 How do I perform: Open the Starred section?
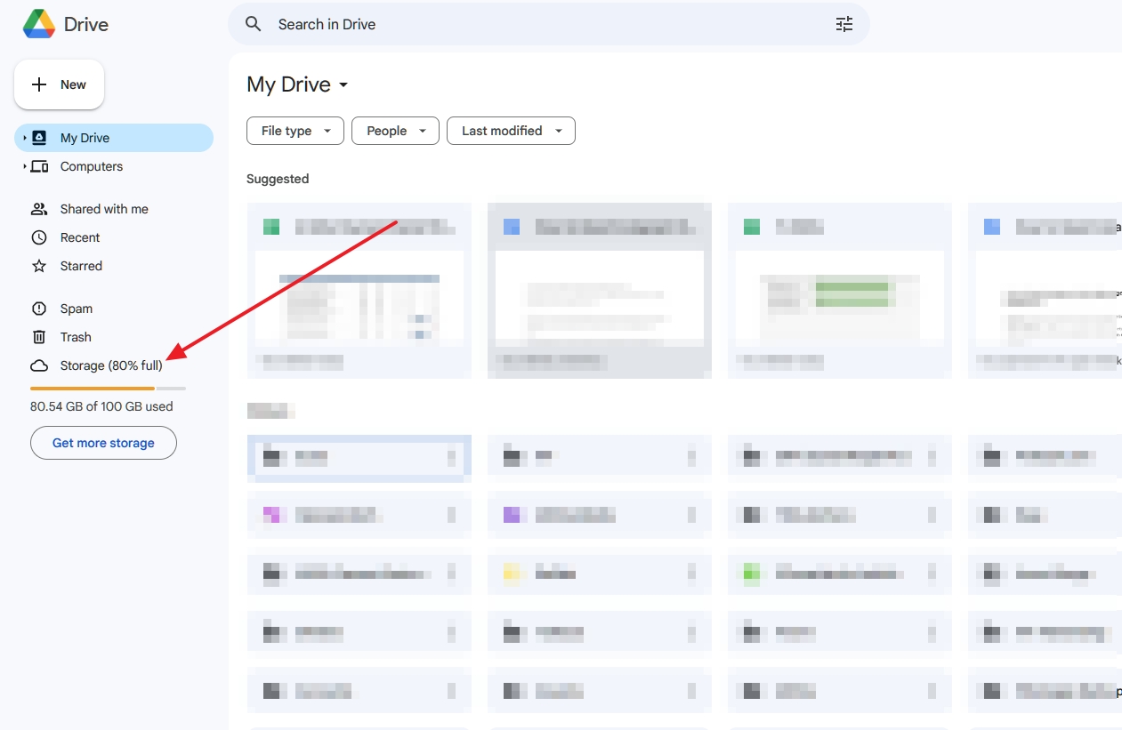pos(80,266)
